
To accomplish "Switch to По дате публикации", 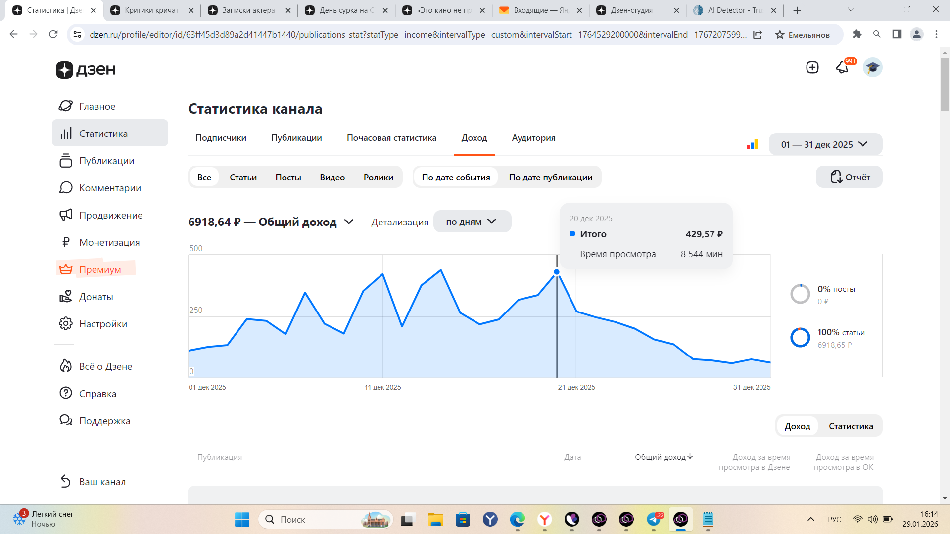I will (550, 177).
